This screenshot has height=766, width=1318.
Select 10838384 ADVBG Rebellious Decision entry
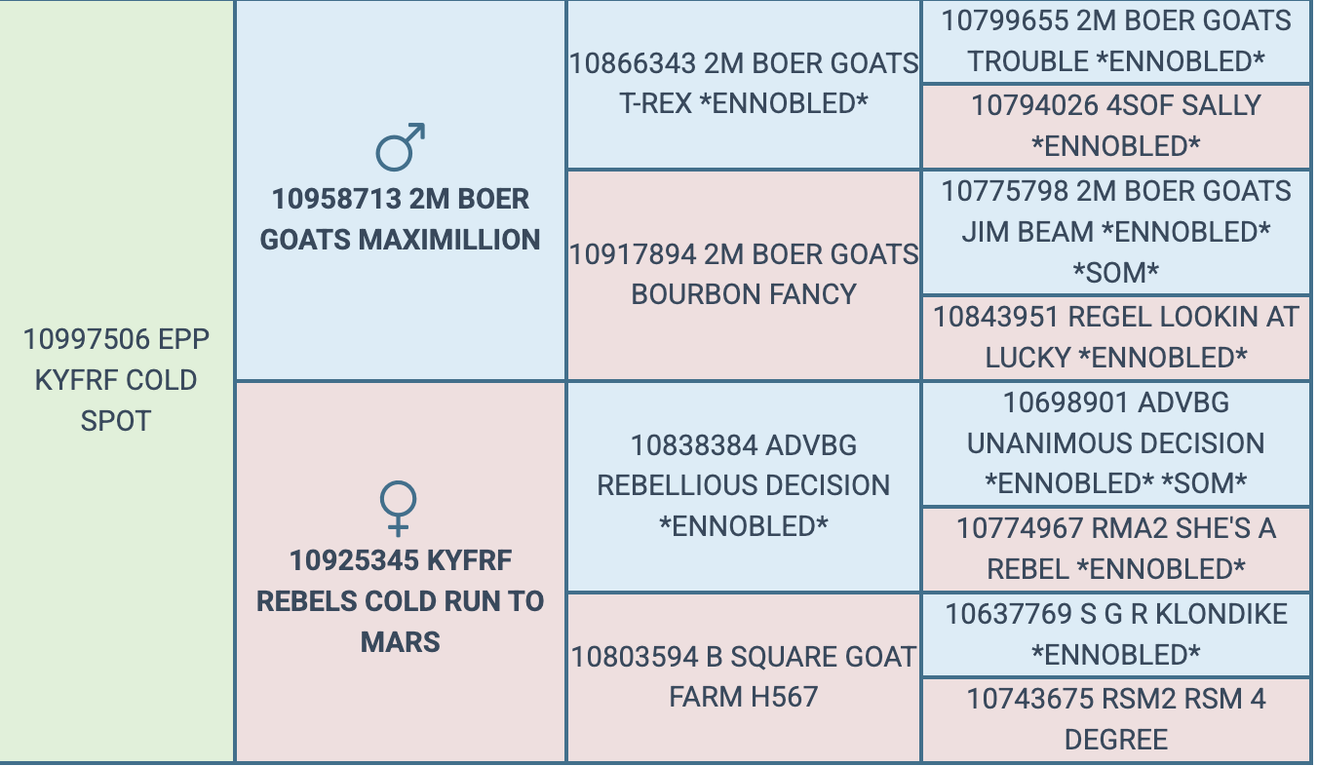pos(744,485)
